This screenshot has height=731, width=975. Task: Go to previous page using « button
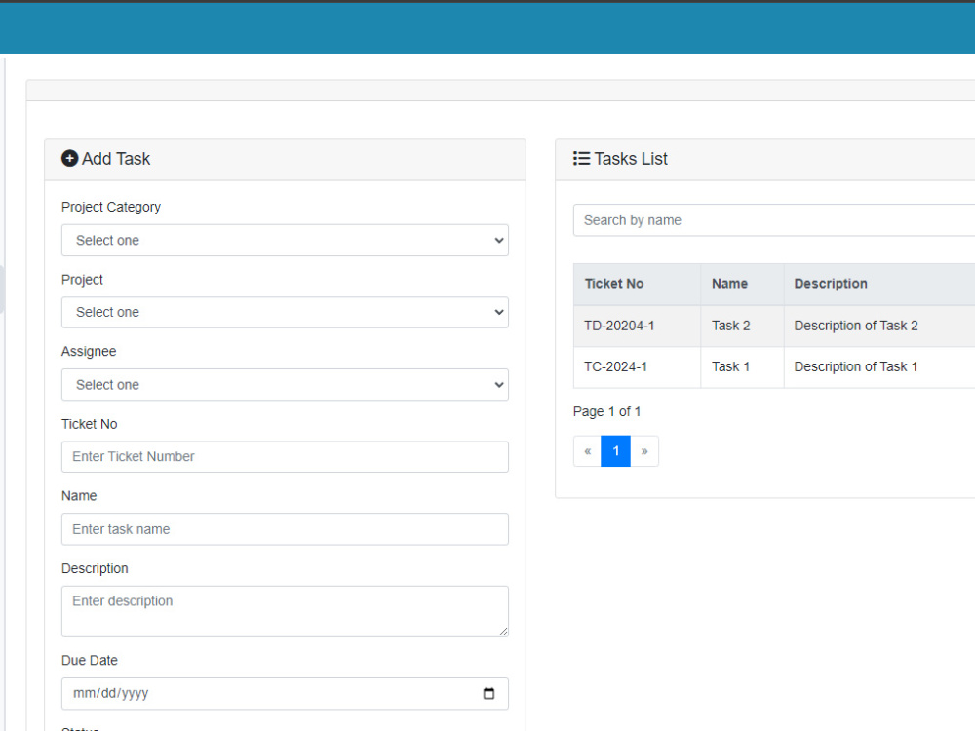tap(587, 450)
